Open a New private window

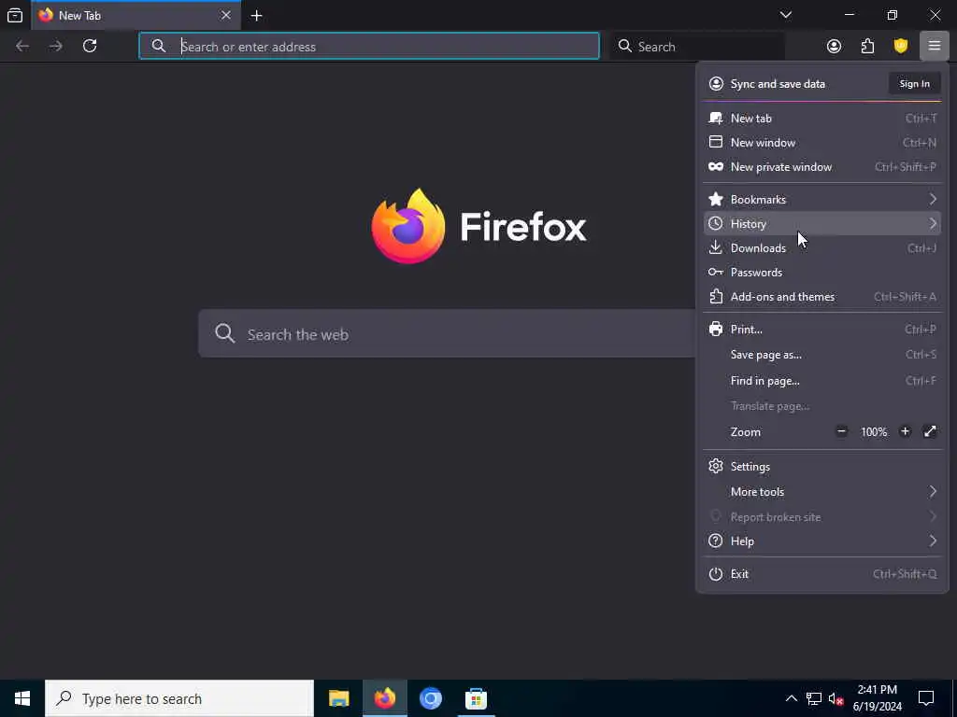[822, 167]
